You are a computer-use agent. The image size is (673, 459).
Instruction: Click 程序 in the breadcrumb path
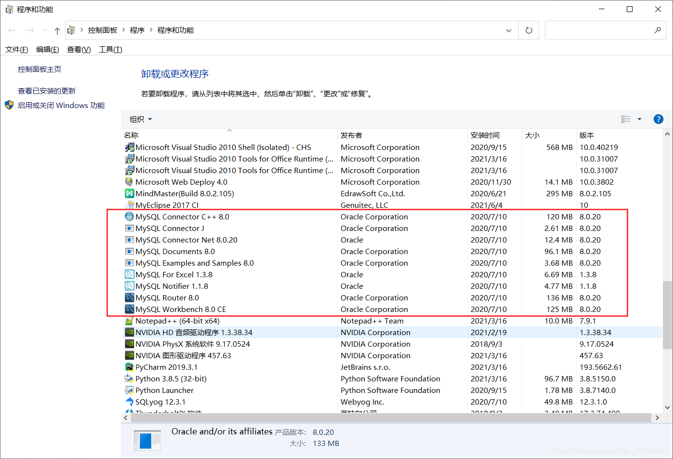pos(137,30)
